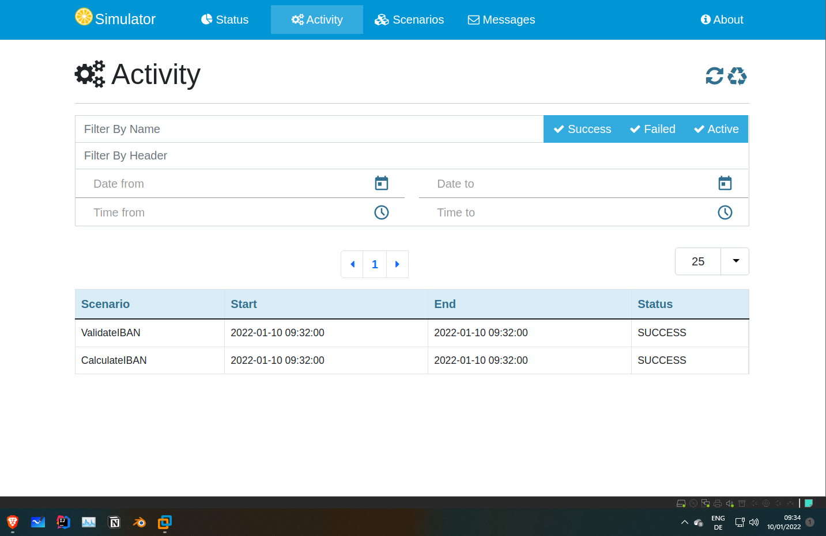This screenshot has width=826, height=536.
Task: Go to the next page of results
Action: tap(397, 264)
